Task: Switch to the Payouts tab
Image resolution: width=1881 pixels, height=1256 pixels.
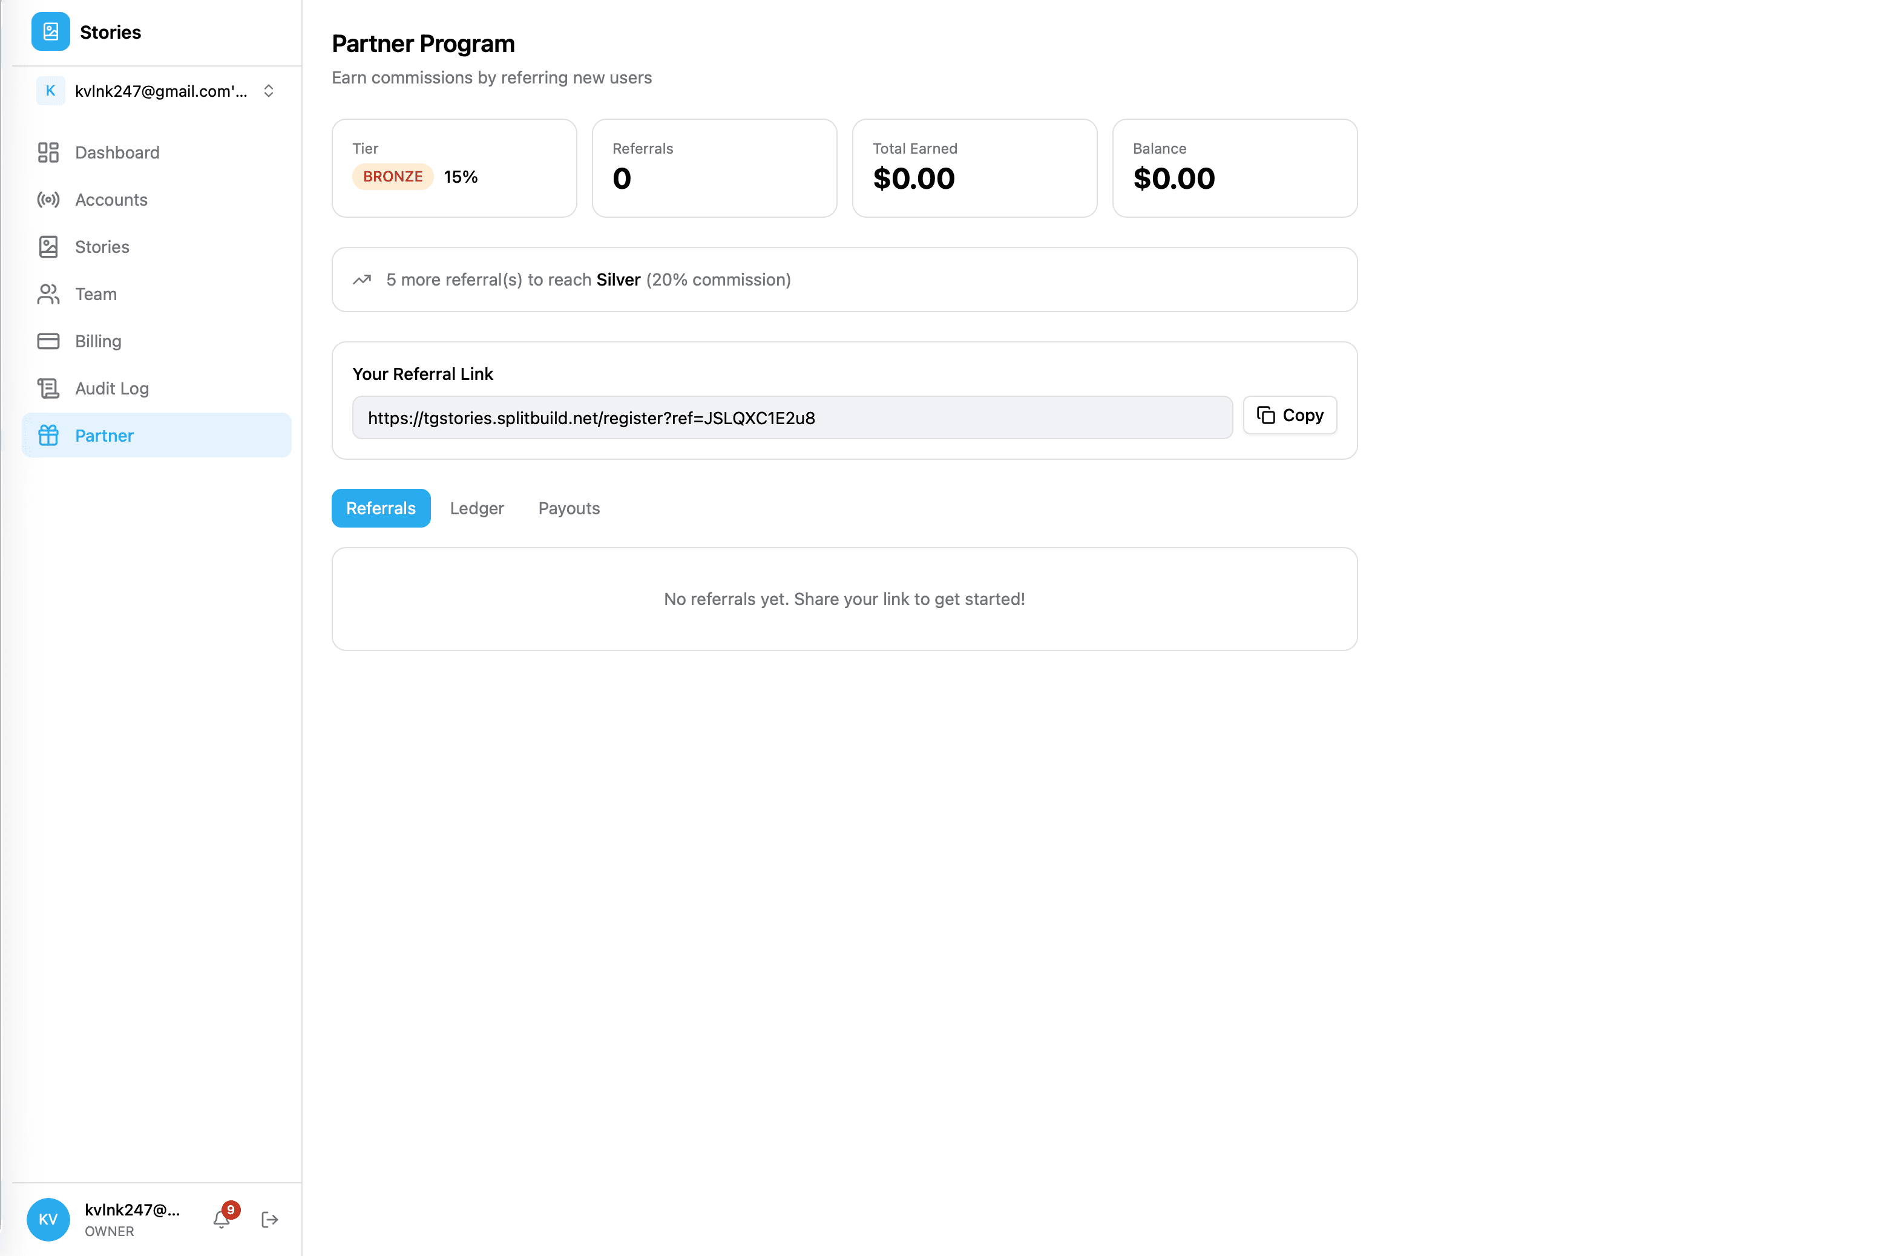Action: pos(569,509)
